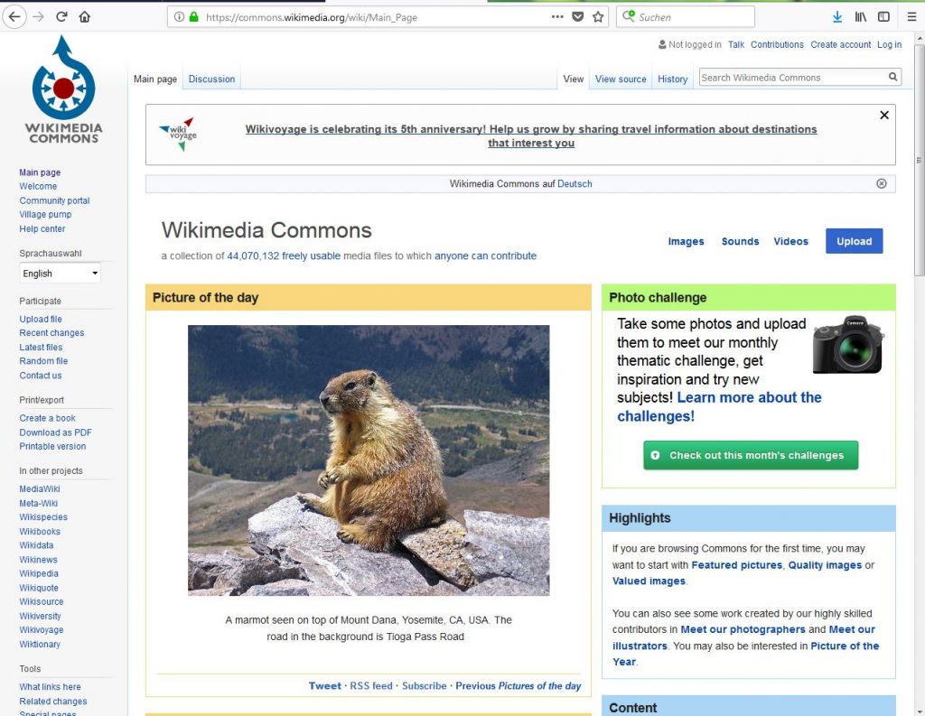This screenshot has height=716, width=925.
Task: Reload the page with the refresh icon
Action: (61, 16)
